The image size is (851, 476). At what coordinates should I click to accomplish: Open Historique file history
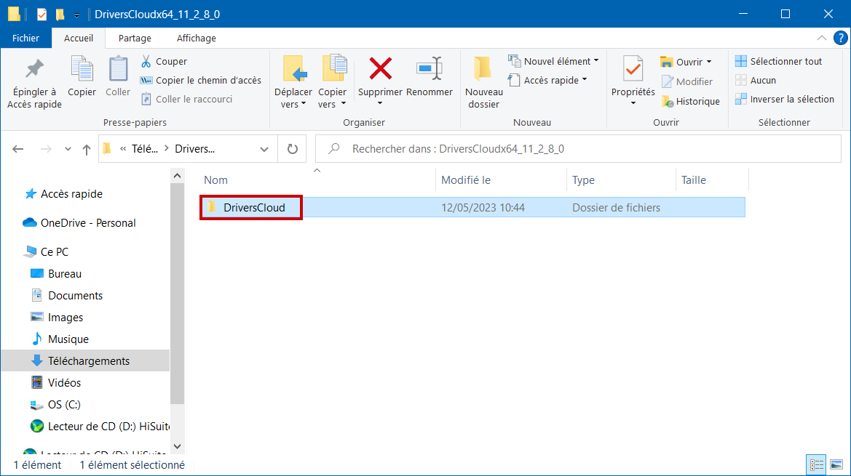click(x=690, y=101)
